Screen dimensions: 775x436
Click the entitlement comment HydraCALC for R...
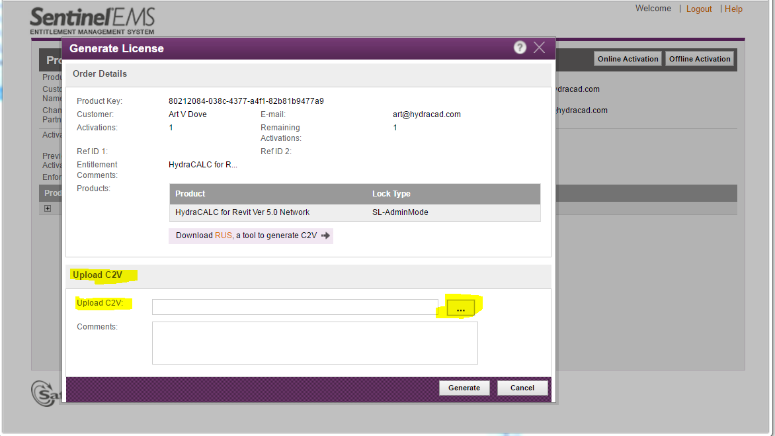pos(202,165)
